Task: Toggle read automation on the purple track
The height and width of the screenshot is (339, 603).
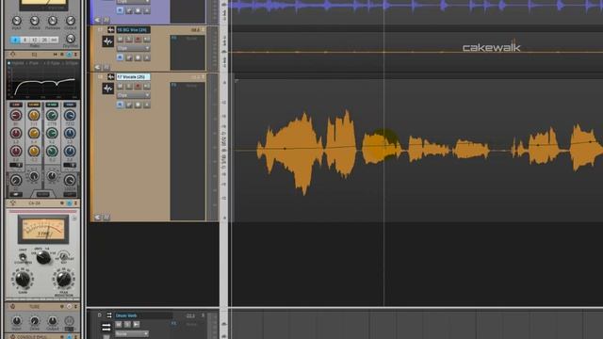Action: pos(120,10)
